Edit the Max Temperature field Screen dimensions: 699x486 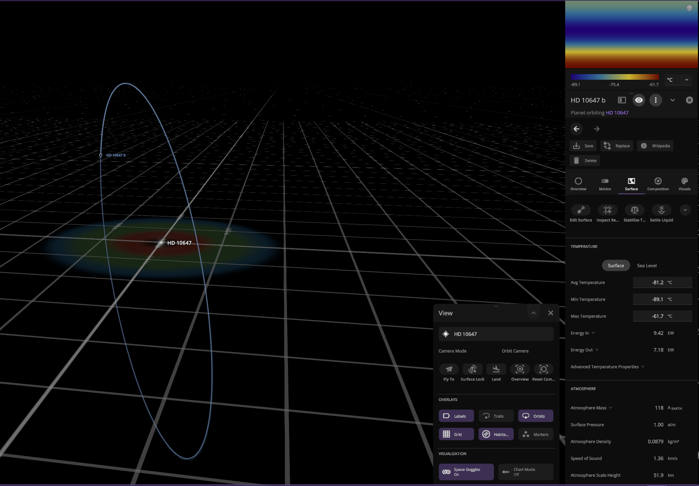coord(662,316)
